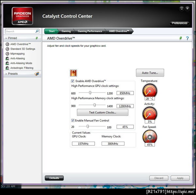196x195 pixels.
Task: Click the taskbar clock showing 55:20 AM
Action: click(x=8, y=186)
